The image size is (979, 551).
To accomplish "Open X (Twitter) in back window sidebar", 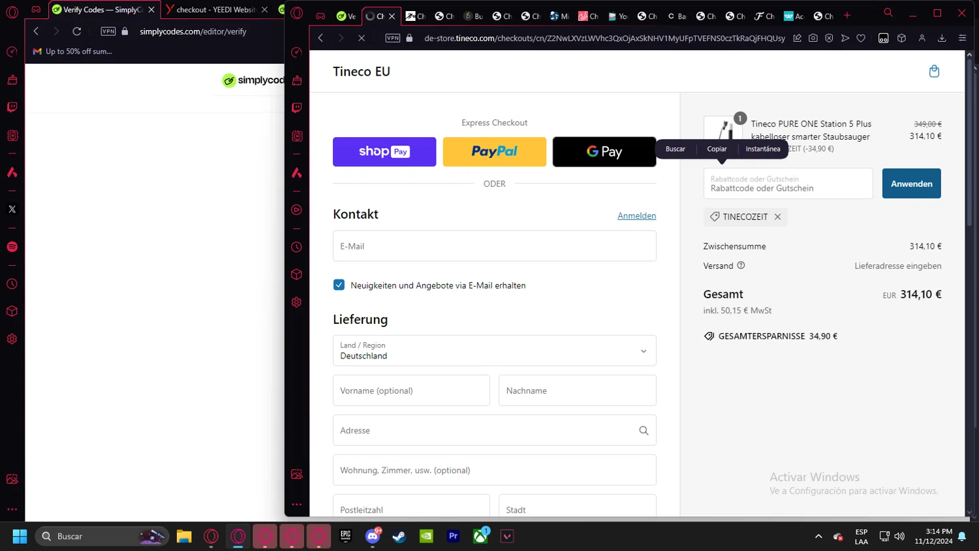I will [12, 210].
